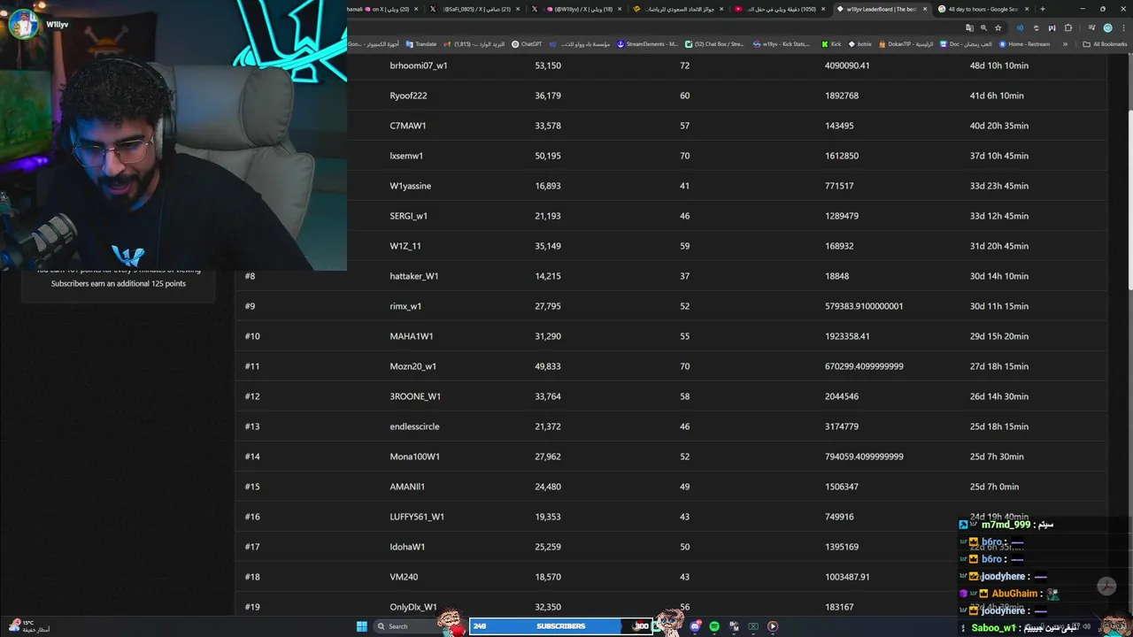Select username lxsemw1
Screen dimensions: 1133x637
(406, 156)
